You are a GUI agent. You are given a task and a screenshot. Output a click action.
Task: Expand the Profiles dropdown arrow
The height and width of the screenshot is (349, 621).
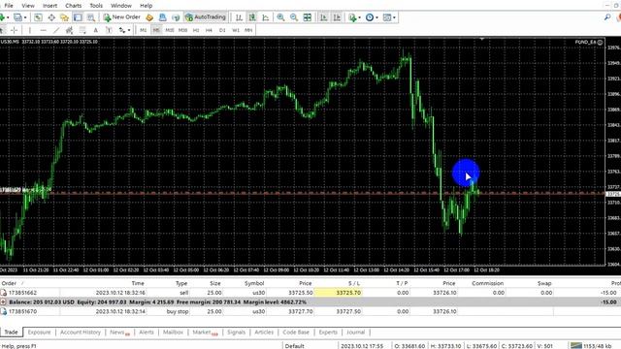click(x=25, y=17)
